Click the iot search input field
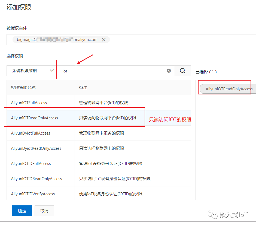Image resolution: width=256 pixels, height=226 pixels. [x=114, y=71]
